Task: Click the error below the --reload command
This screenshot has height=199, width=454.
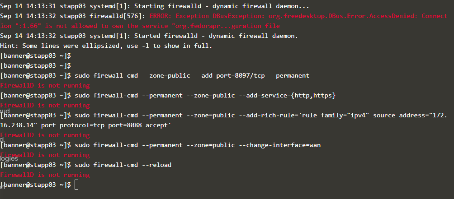Action: point(45,175)
